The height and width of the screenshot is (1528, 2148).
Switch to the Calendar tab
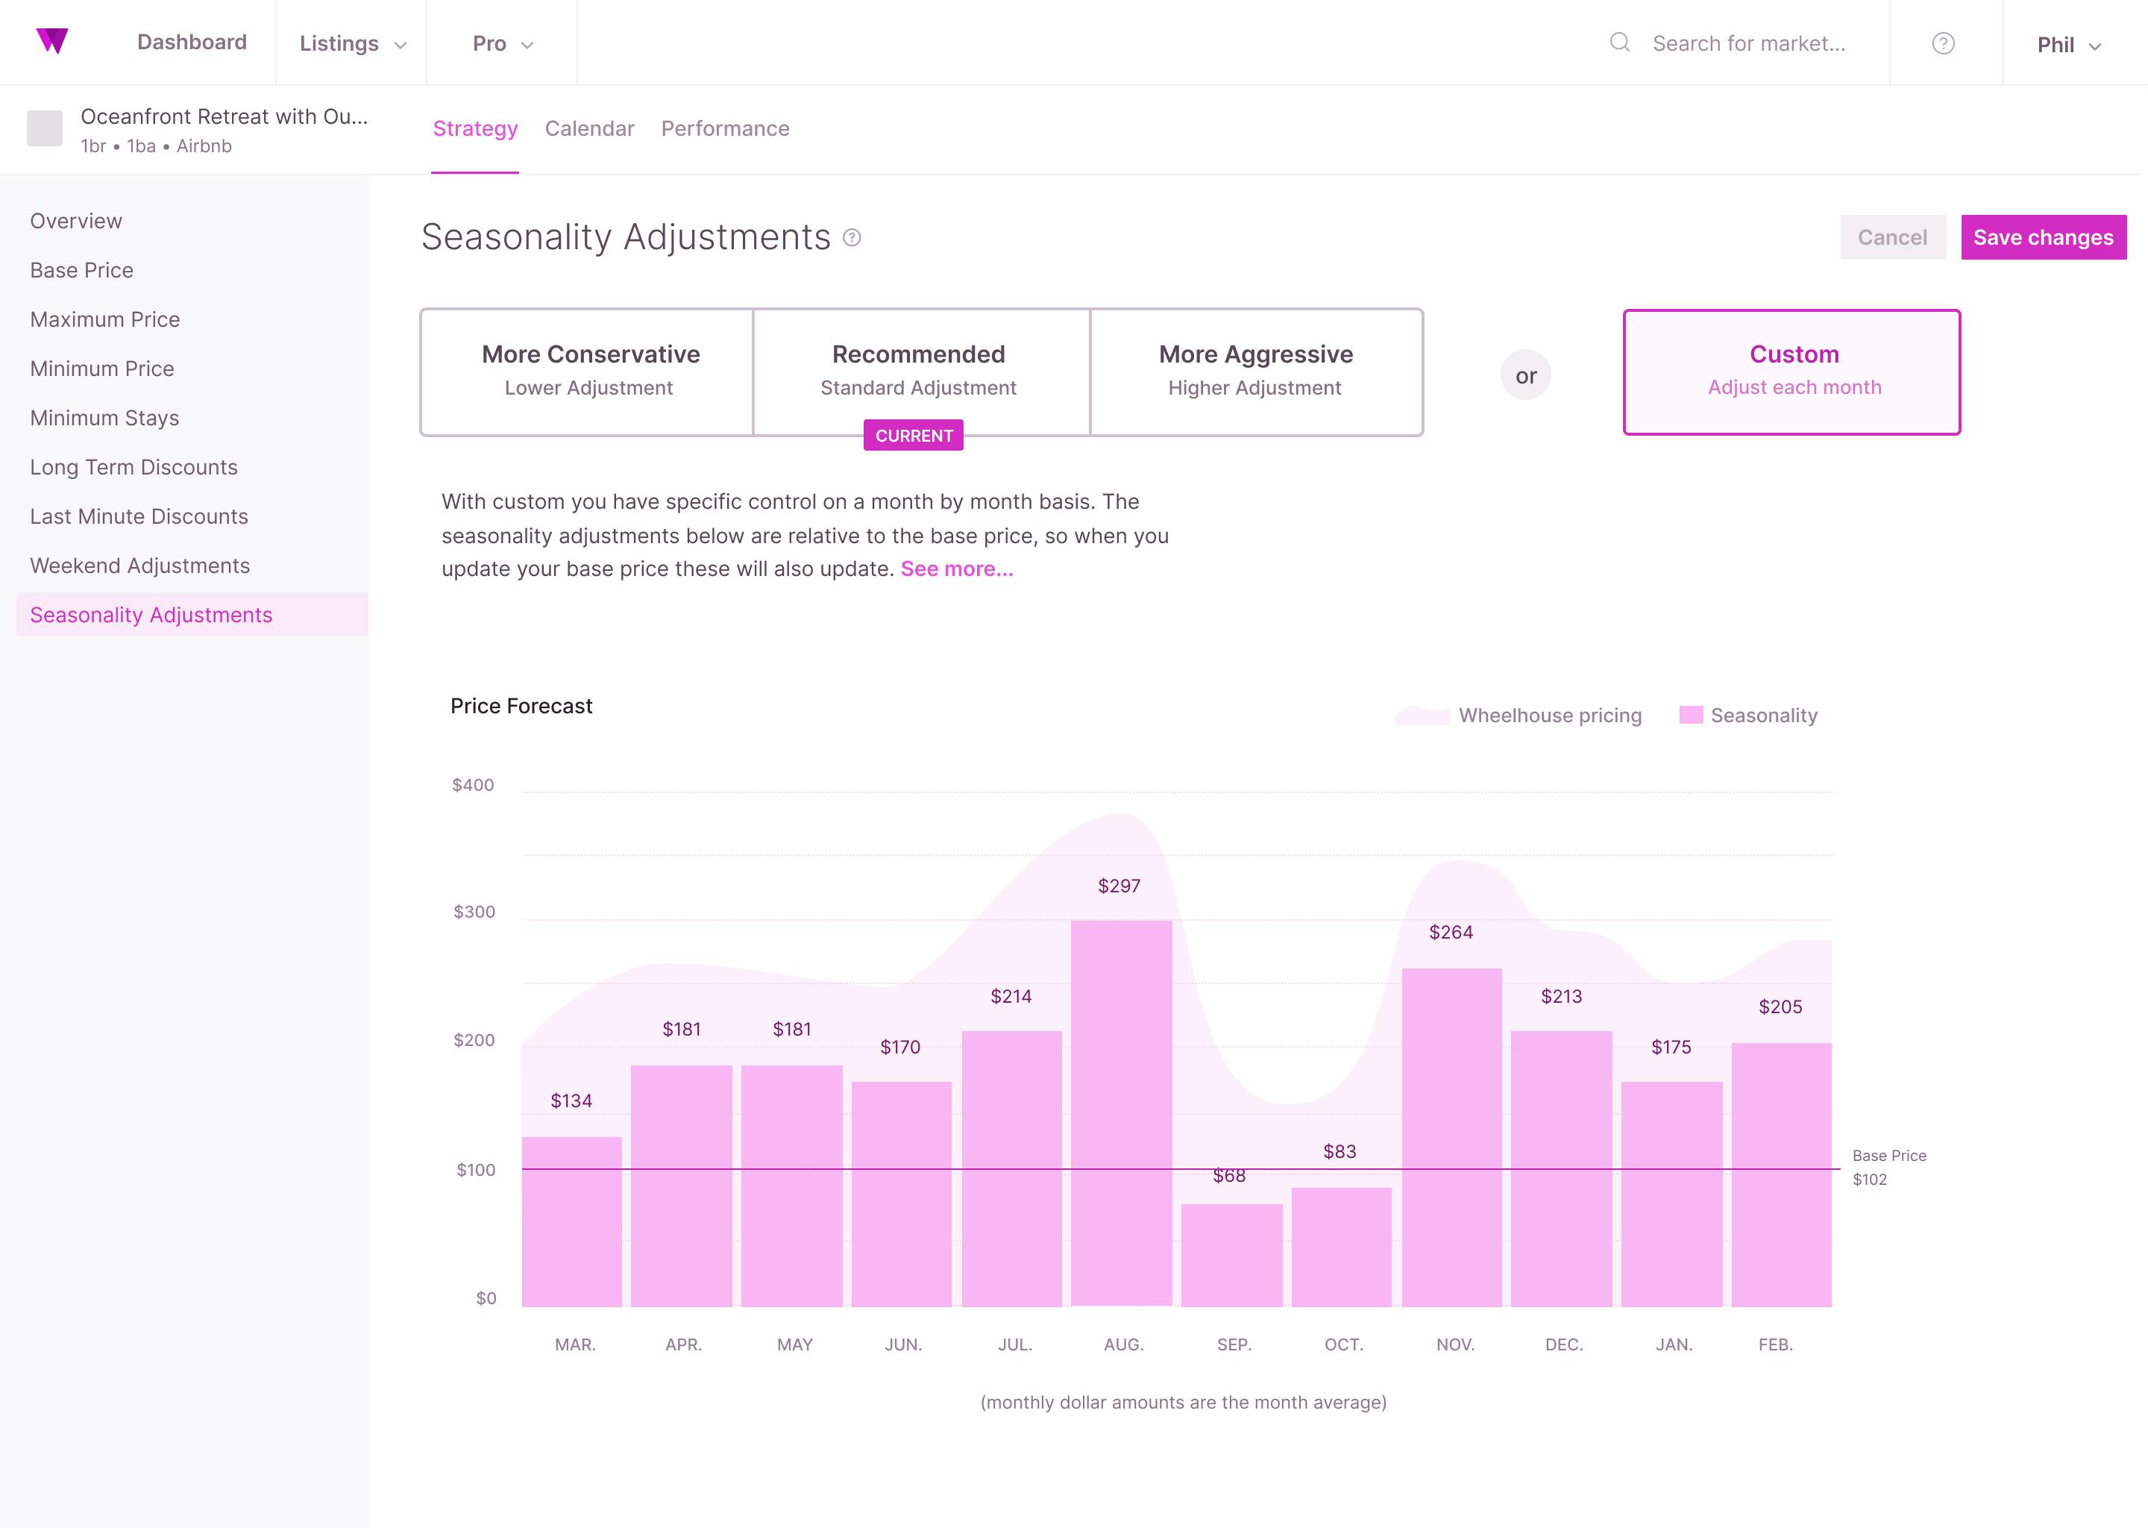tap(590, 129)
